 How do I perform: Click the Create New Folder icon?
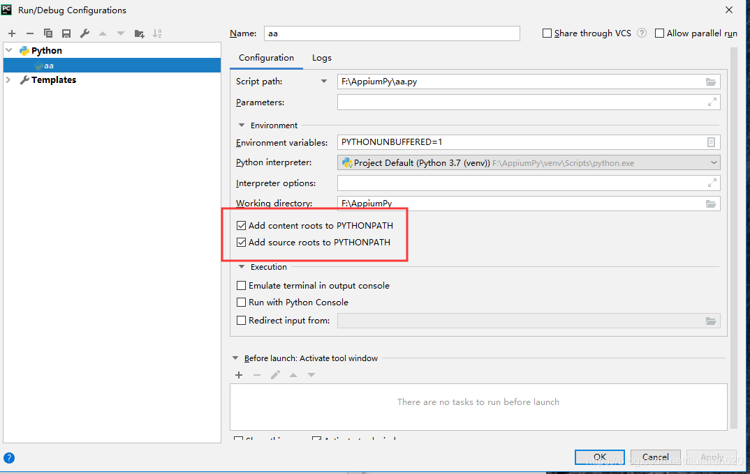pos(139,33)
